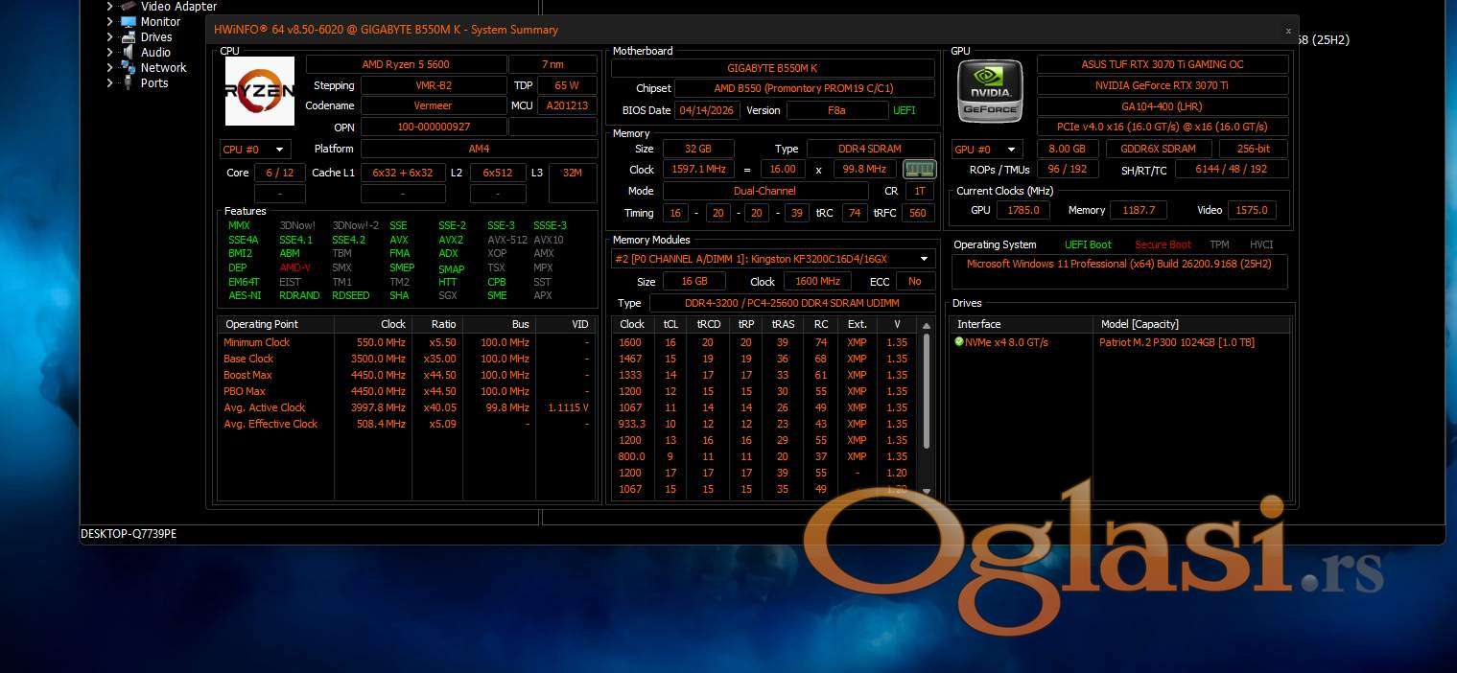Select Ports in the device tree
This screenshot has height=673, width=1457.
(x=154, y=82)
